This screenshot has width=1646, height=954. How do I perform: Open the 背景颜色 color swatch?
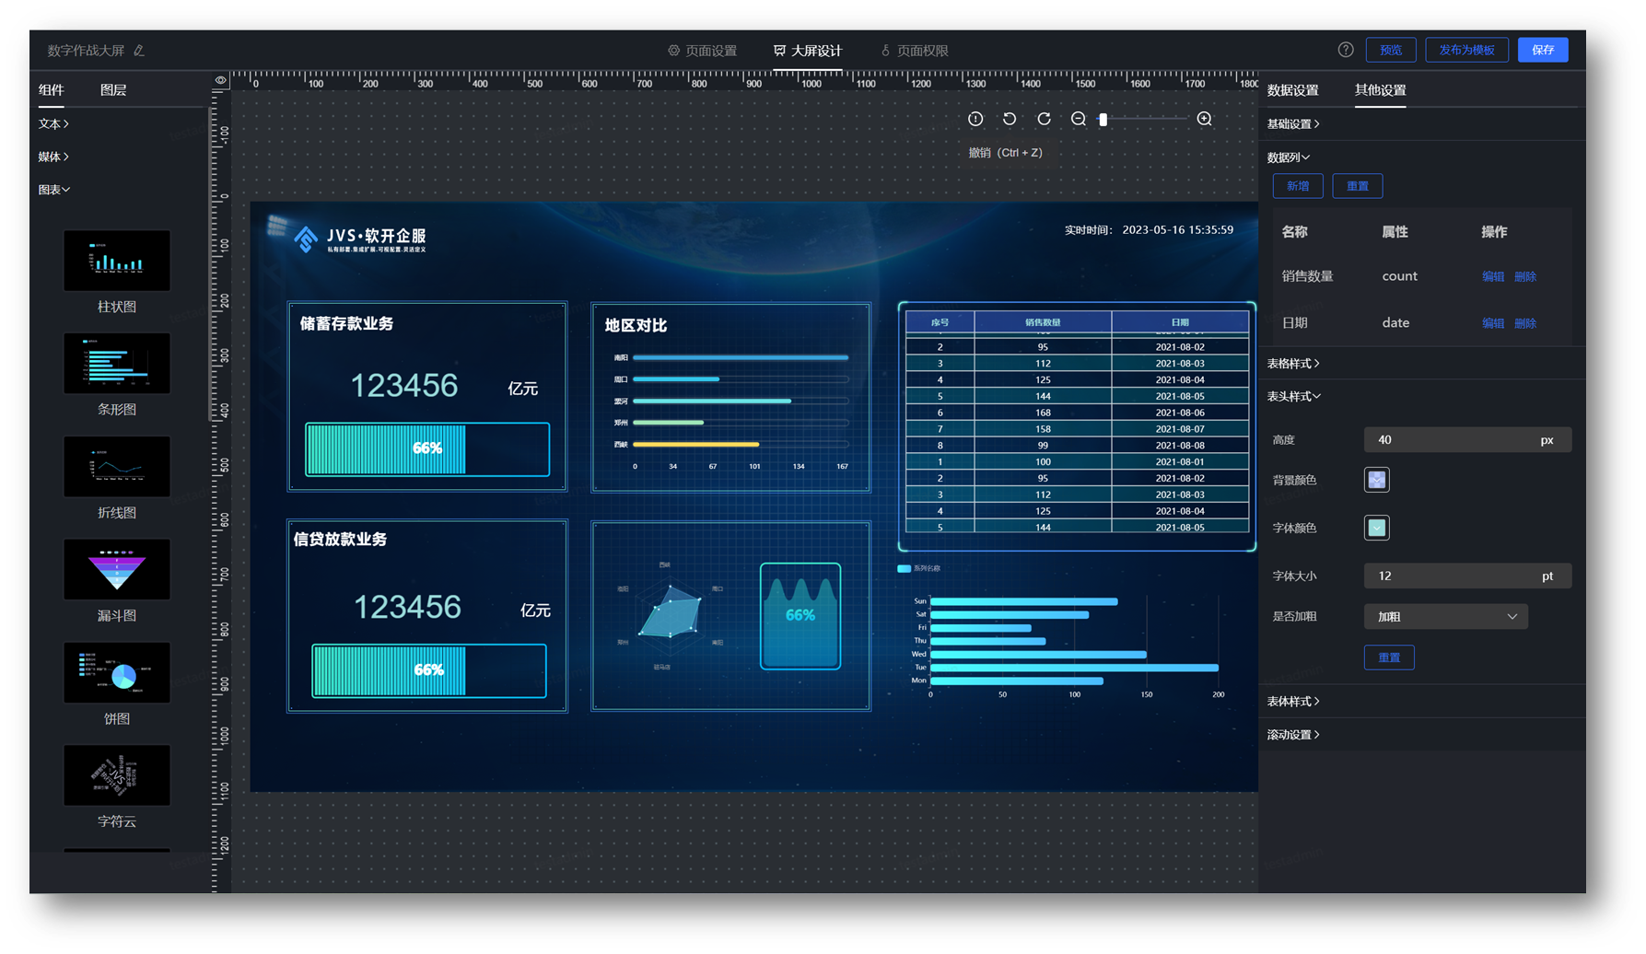(1376, 480)
